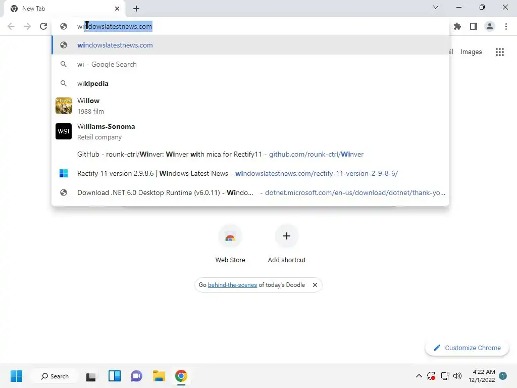Viewport: 517px width, 388px height.
Task: Click the update sync tray icon
Action: coord(431,376)
